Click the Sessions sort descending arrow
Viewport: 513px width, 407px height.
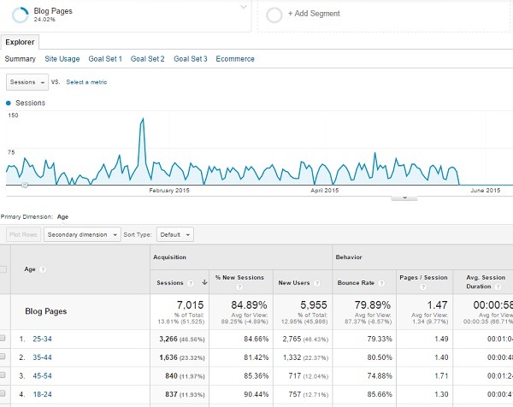[204, 282]
